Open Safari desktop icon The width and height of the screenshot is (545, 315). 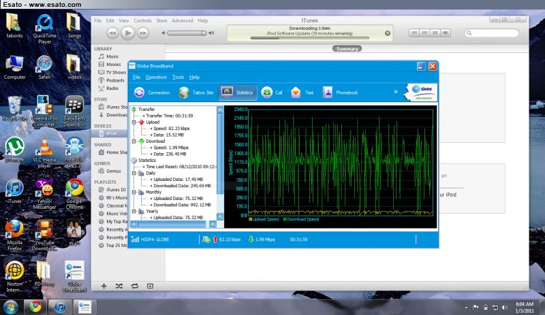pyautogui.click(x=44, y=67)
